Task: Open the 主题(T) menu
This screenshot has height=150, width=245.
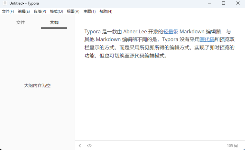Action: [x=90, y=11]
